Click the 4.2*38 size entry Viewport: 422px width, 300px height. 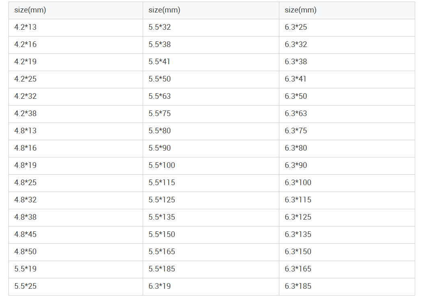[x=25, y=114]
